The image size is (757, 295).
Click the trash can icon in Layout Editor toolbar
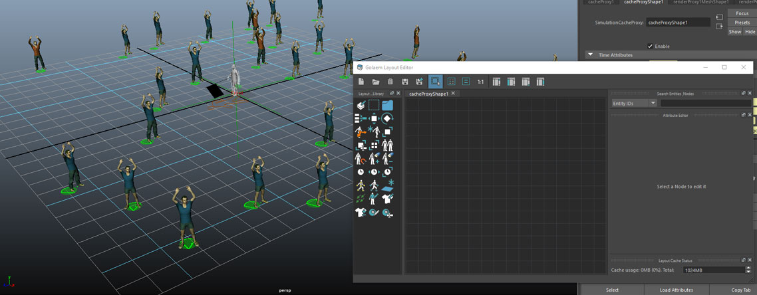390,82
